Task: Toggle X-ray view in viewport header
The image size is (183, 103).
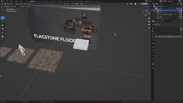Action: tap(140, 4)
